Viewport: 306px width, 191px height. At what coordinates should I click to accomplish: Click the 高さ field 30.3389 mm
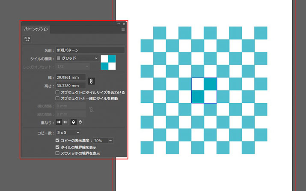click(x=71, y=86)
